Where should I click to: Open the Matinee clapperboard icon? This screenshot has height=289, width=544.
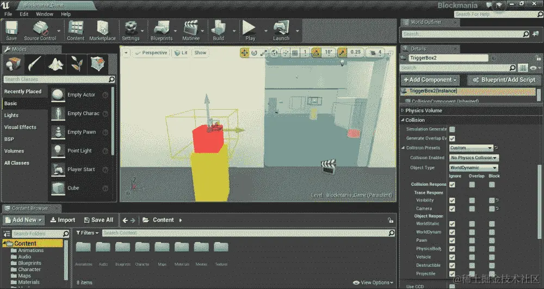point(191,31)
